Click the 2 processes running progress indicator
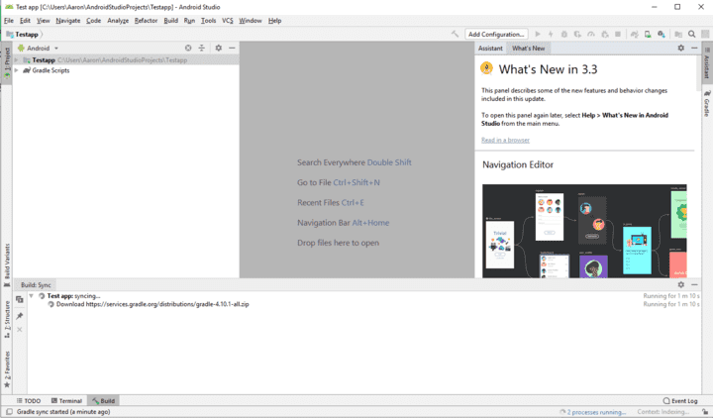The image size is (713, 418). [594, 412]
